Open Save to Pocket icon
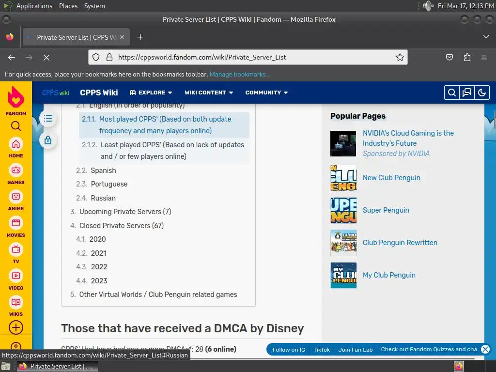Image resolution: width=496 pixels, height=372 pixels. [x=449, y=57]
